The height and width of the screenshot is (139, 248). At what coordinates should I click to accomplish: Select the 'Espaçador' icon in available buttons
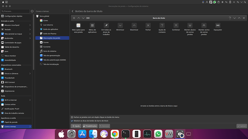pyautogui.click(x=218, y=25)
